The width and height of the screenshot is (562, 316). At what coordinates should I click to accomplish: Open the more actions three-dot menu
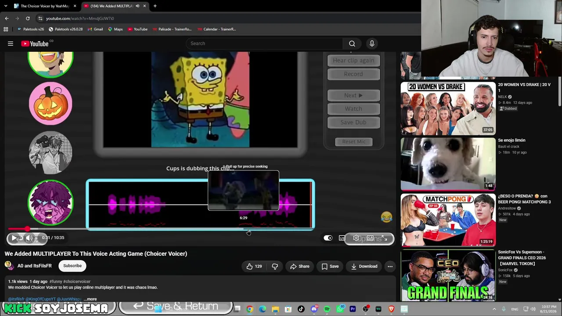[390, 266]
